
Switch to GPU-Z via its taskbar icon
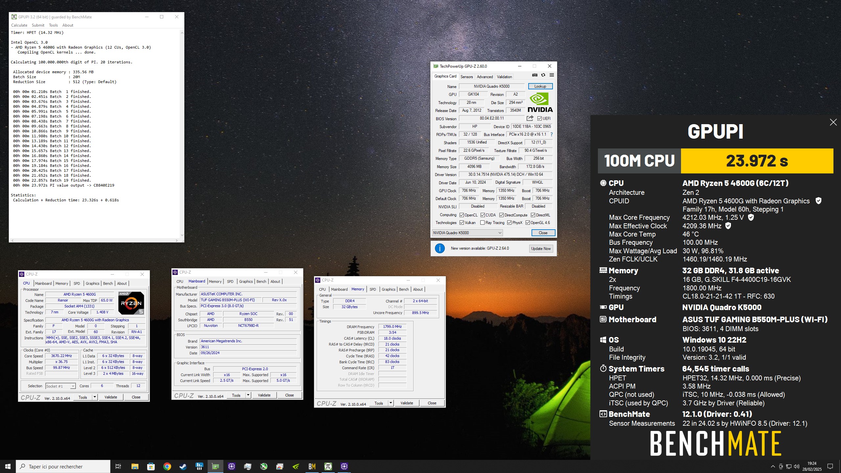pos(215,466)
